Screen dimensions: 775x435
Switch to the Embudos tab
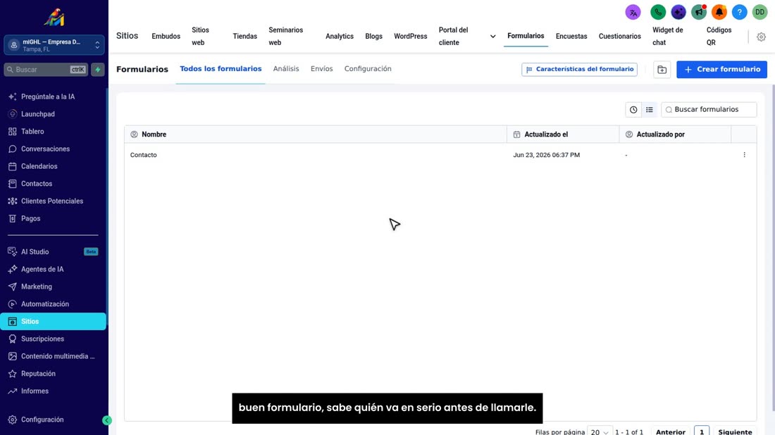click(x=166, y=37)
